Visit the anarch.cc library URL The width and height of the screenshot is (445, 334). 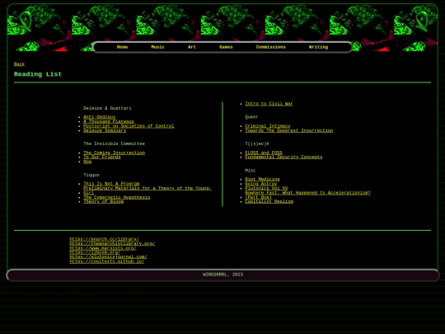(x=104, y=239)
